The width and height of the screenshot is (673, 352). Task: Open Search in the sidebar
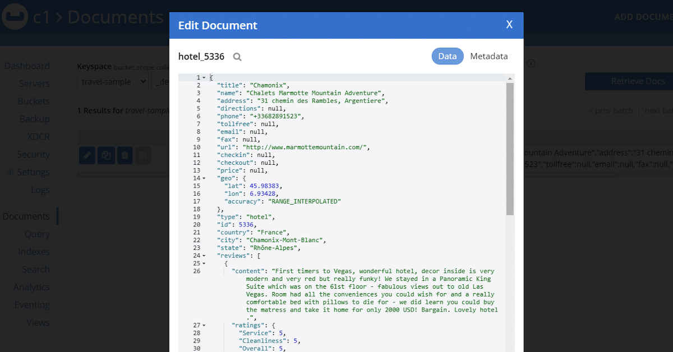pos(36,270)
